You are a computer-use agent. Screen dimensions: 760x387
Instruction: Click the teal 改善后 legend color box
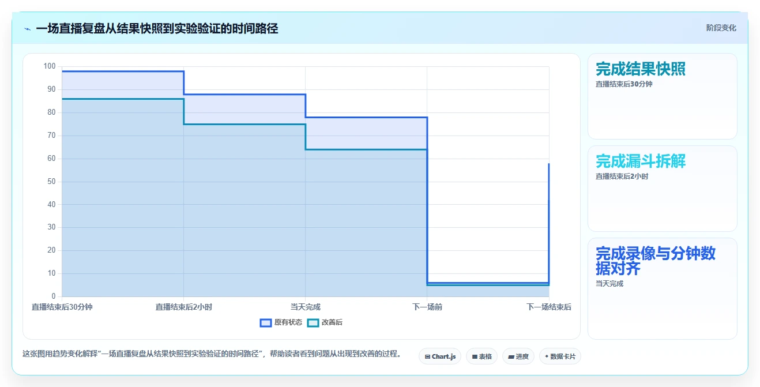coord(313,322)
